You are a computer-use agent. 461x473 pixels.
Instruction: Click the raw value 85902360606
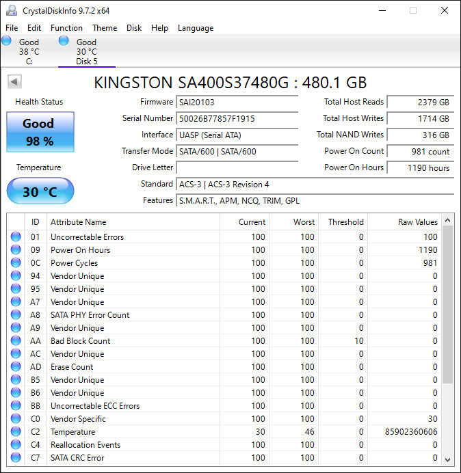(x=411, y=432)
